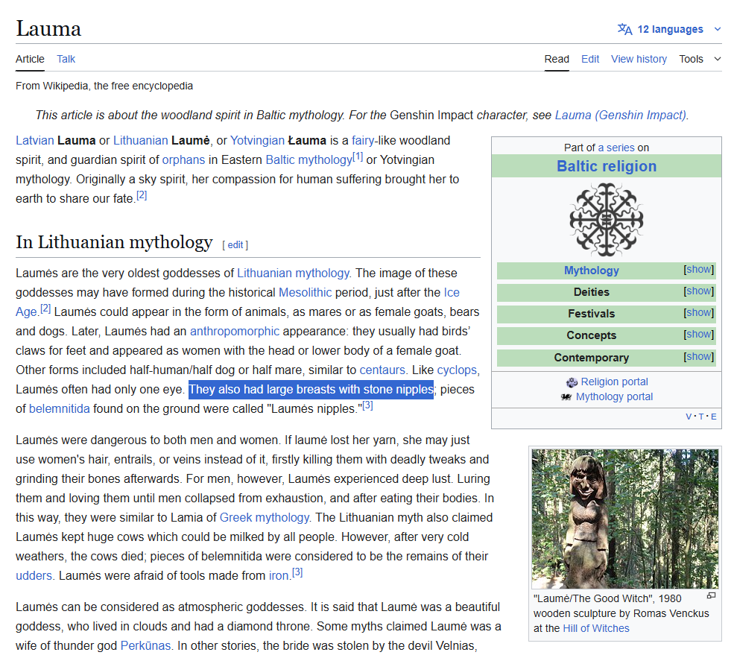Follow the orphans link
The width and height of the screenshot is (734, 658).
(183, 160)
